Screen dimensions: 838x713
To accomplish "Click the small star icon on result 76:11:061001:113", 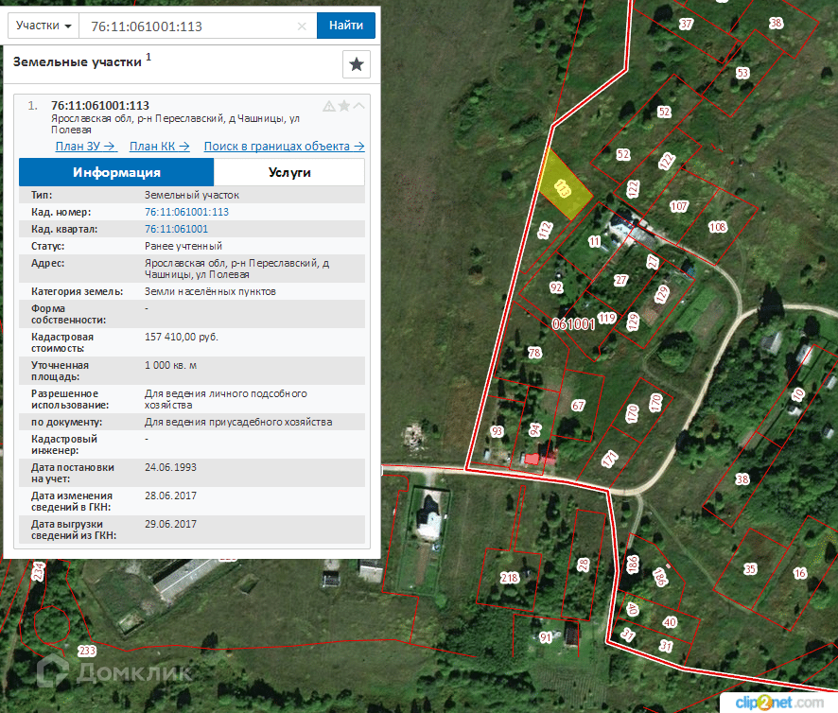I will click(344, 105).
